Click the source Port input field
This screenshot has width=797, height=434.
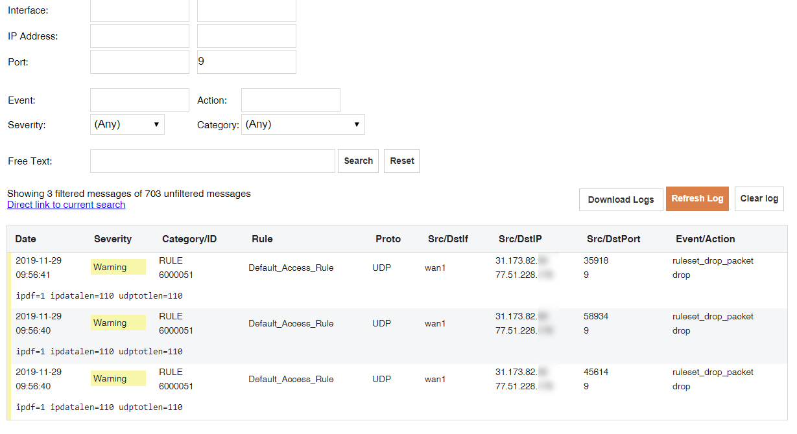[x=139, y=62]
